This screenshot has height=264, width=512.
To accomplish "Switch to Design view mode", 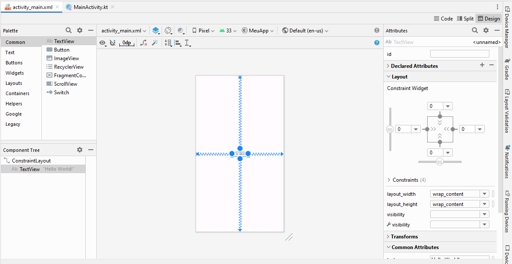I will click(489, 18).
